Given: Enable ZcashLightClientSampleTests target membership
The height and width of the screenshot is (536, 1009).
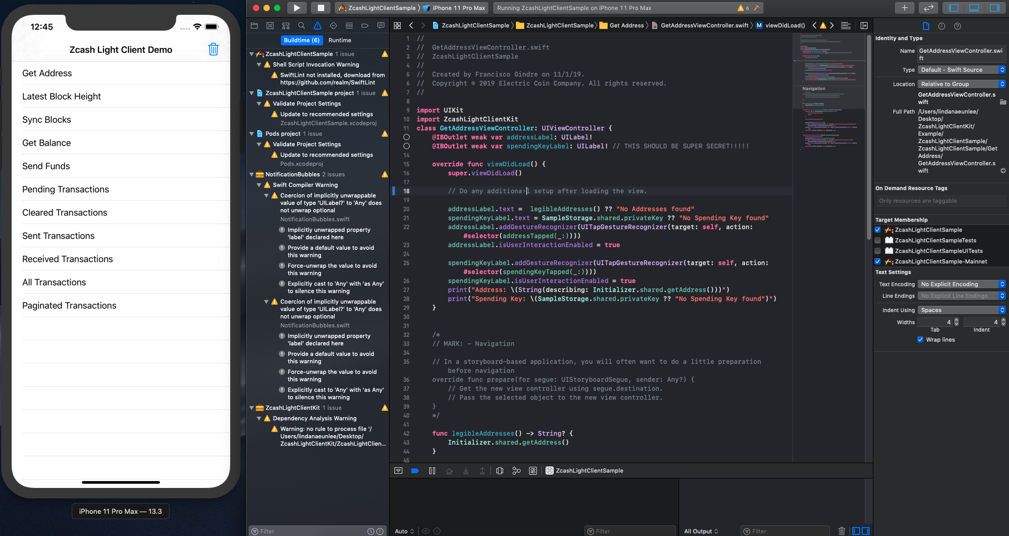Looking at the screenshot, I should 878,240.
